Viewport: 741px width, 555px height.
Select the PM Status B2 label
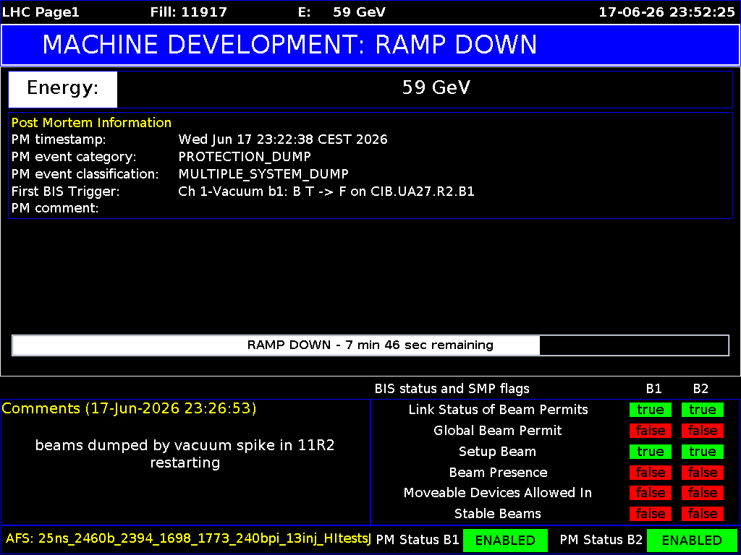pos(601,540)
